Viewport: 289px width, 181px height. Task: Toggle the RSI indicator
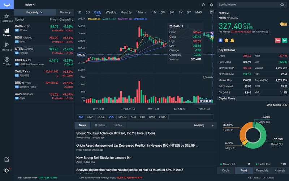(142, 117)
